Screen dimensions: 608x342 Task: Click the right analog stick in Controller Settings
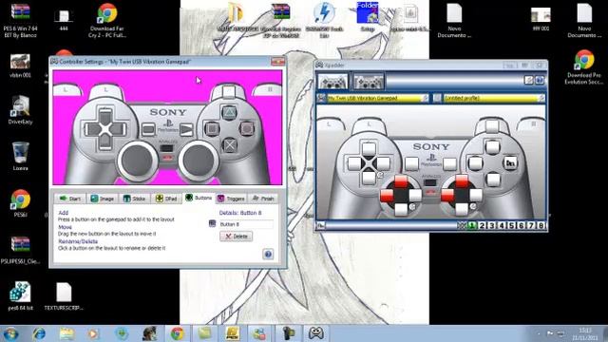tap(199, 160)
